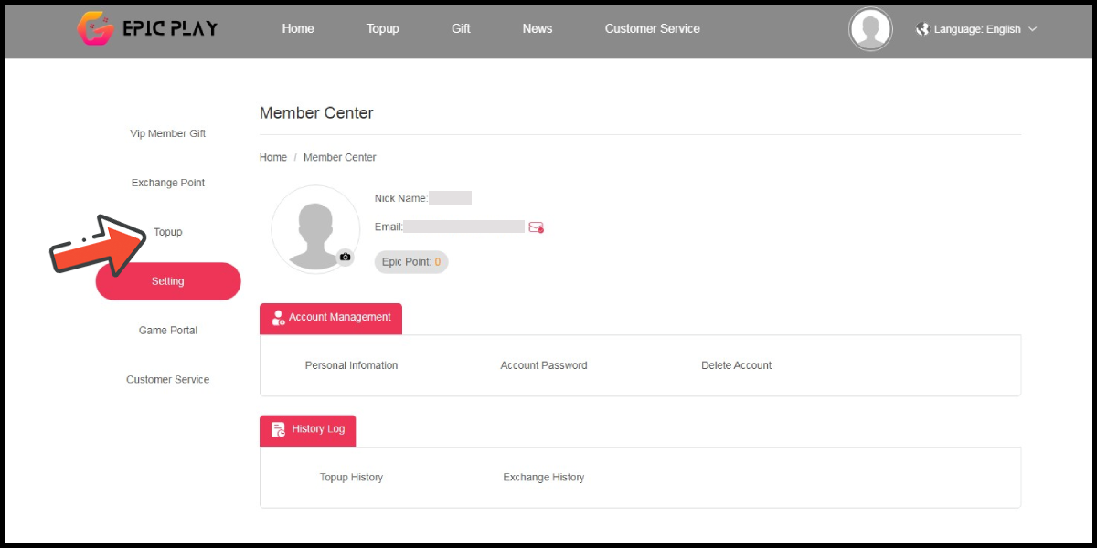
Task: Click the Account Management user icon
Action: [278, 318]
